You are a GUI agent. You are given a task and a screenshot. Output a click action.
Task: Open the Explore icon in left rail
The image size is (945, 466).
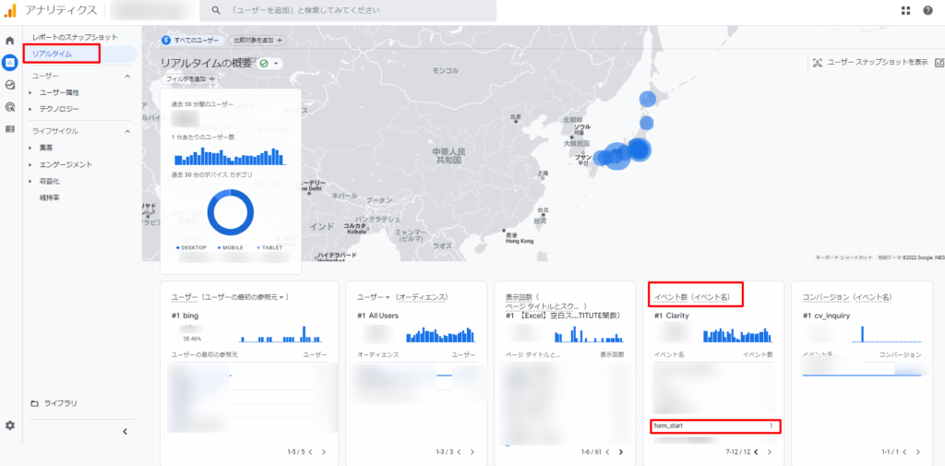tap(9, 85)
